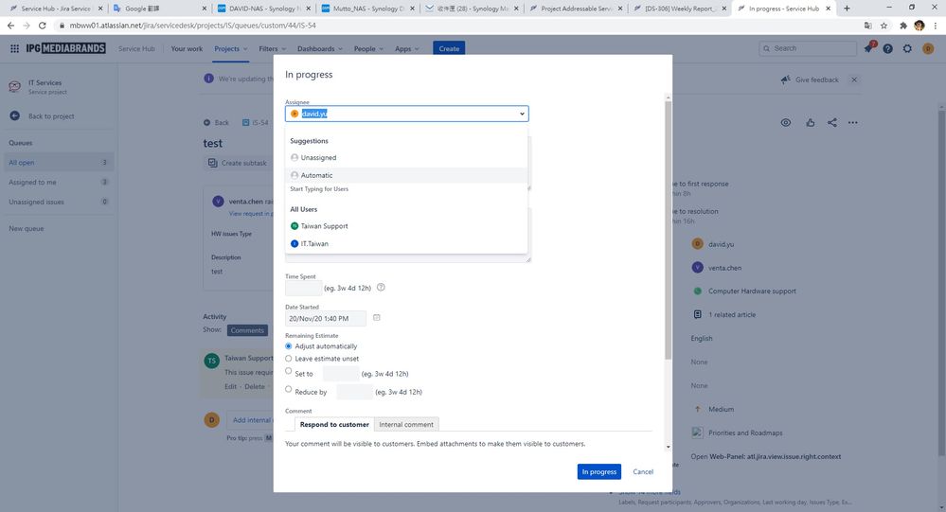Image resolution: width=946 pixels, height=512 pixels.
Task: Open the more actions ellipsis menu
Action: coord(852,122)
